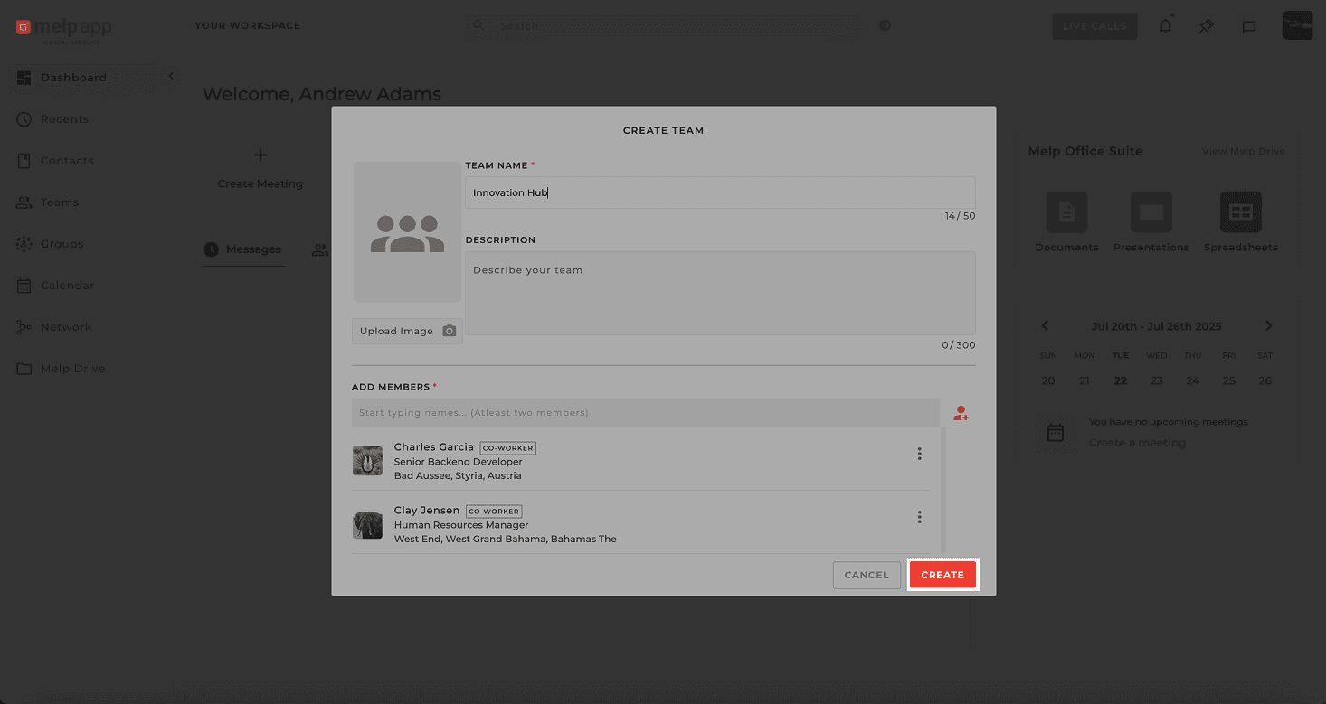Advance to the next week with the arrow

(x=1268, y=325)
